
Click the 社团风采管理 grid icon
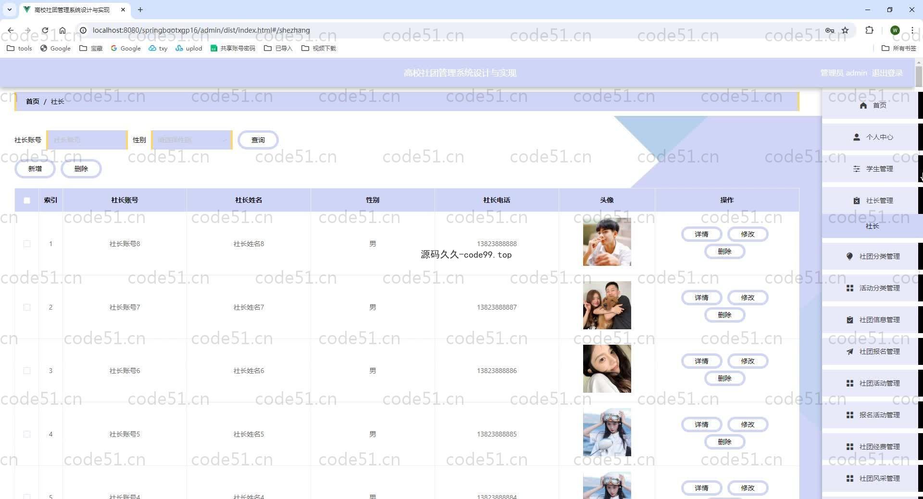pos(850,478)
